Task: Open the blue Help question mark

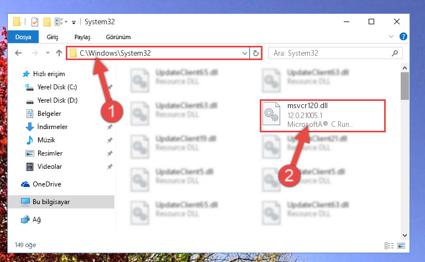Action: pyautogui.click(x=403, y=36)
